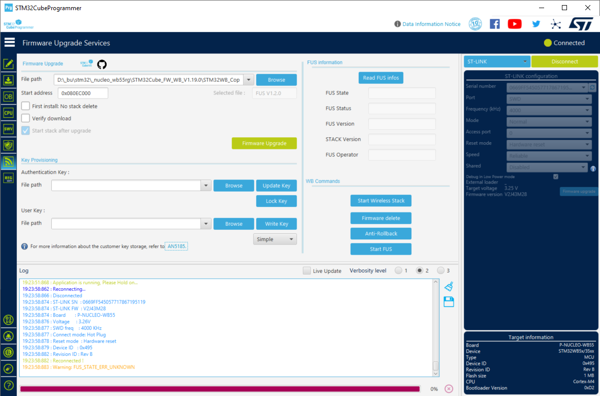Open Option Bytes (OB) sidebar icon
This screenshot has width=600, height=396.
point(9,97)
